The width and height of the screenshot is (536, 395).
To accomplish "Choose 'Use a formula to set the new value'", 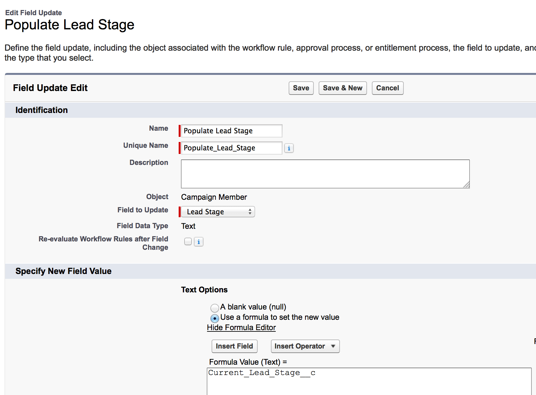I will click(x=215, y=318).
